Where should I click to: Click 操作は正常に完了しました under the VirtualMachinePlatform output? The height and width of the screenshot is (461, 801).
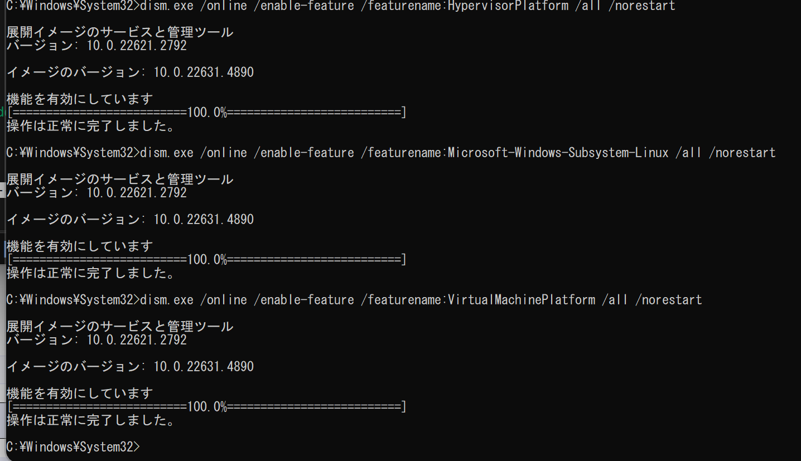[x=91, y=420]
